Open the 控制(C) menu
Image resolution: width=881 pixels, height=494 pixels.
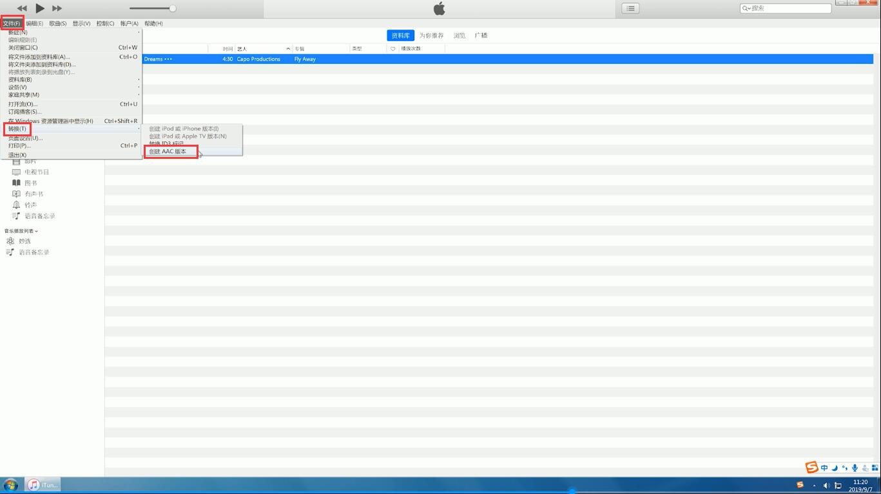tap(105, 23)
